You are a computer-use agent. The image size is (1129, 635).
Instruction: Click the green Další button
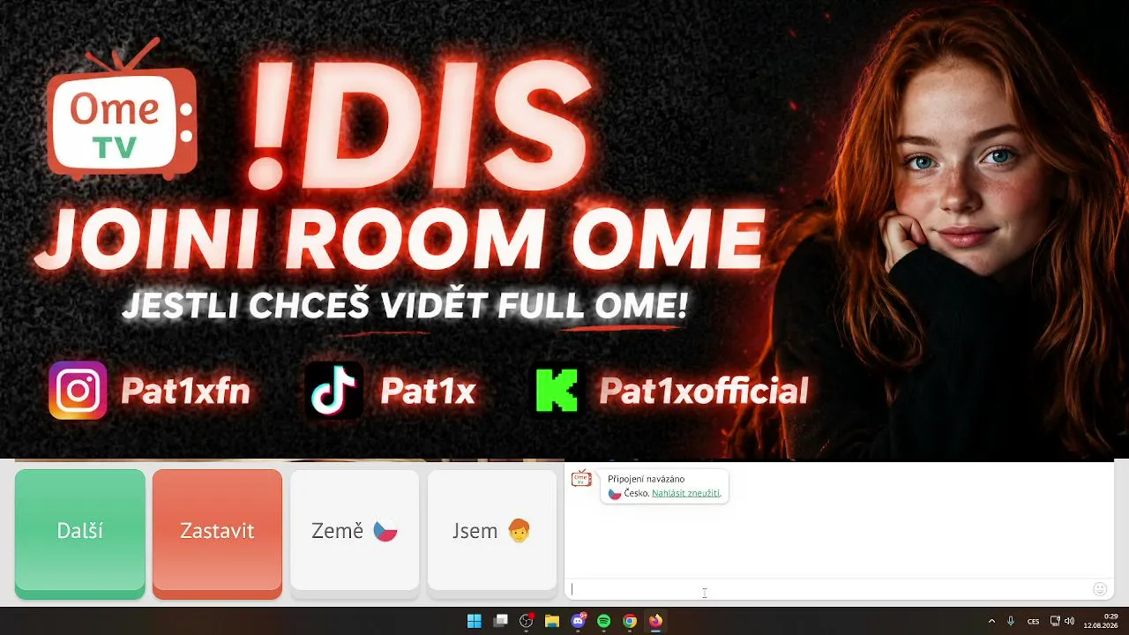(x=80, y=534)
